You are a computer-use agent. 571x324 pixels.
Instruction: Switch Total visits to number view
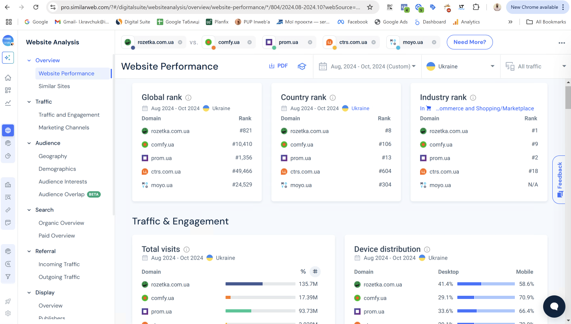coord(315,272)
